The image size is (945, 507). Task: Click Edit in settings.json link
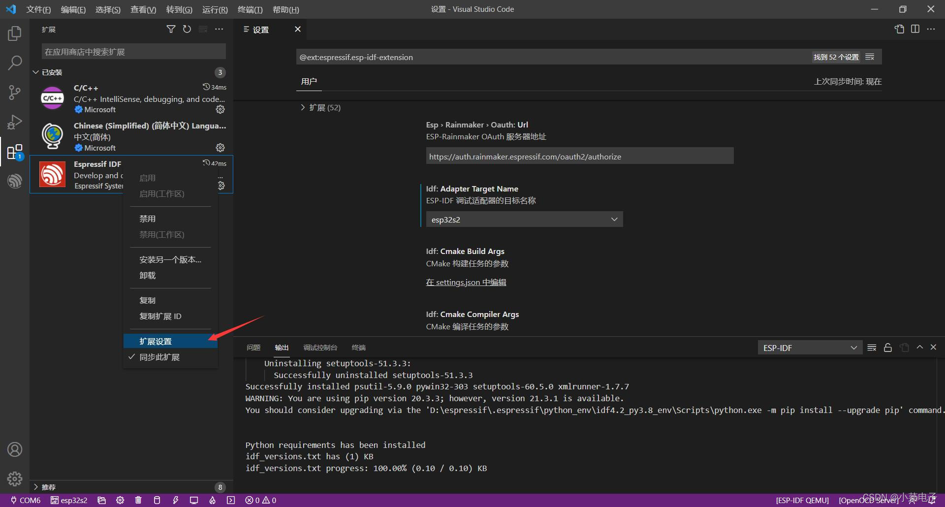coord(466,282)
